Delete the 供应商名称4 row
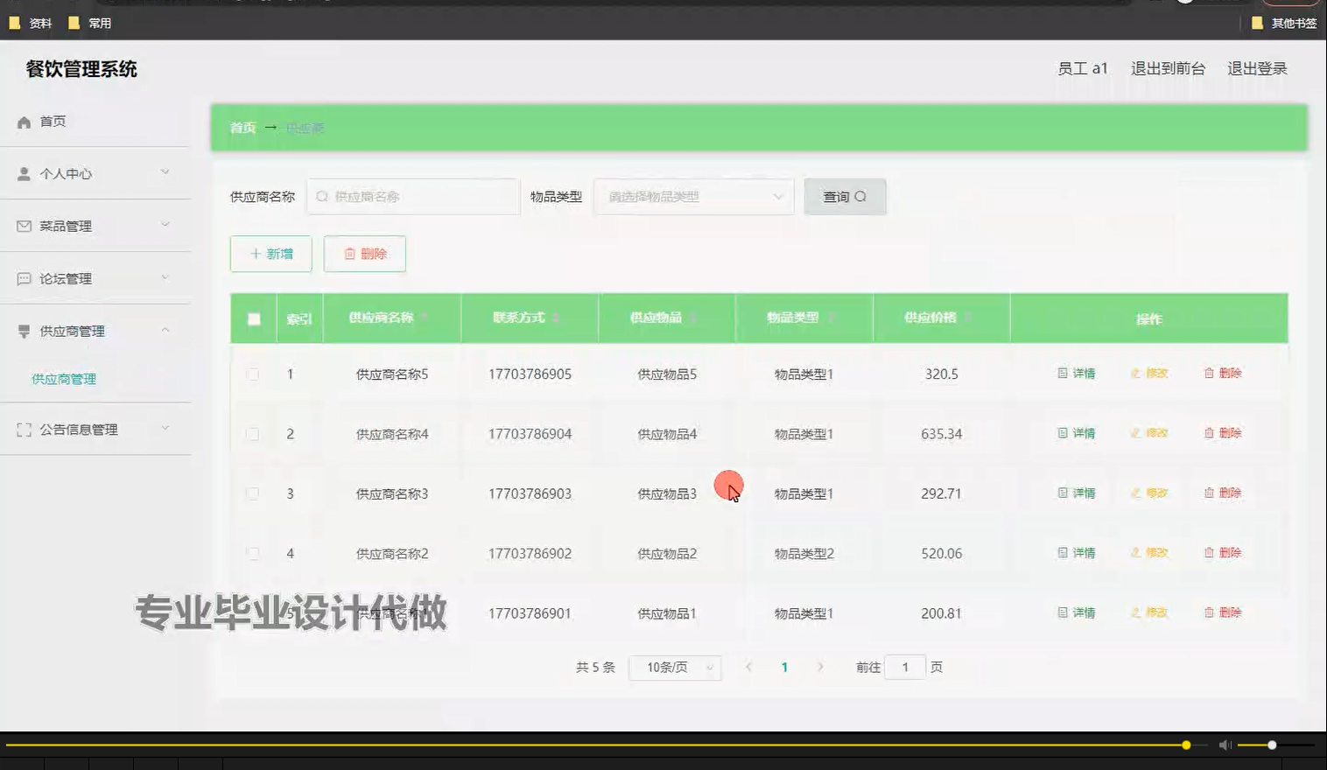This screenshot has width=1327, height=770. point(1223,433)
